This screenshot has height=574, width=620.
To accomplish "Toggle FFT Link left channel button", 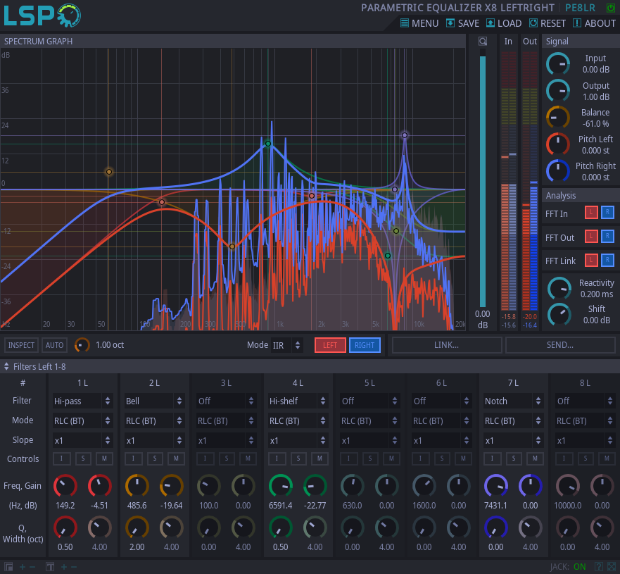I will [591, 260].
